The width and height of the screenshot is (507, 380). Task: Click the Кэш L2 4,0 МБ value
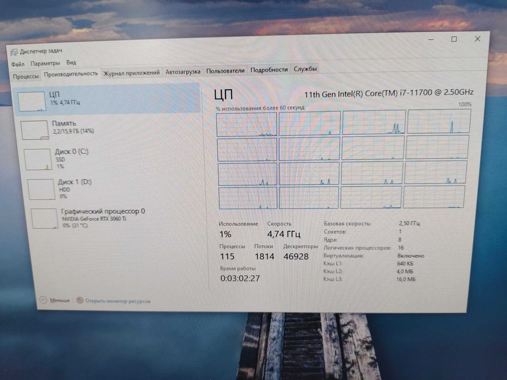405,271
